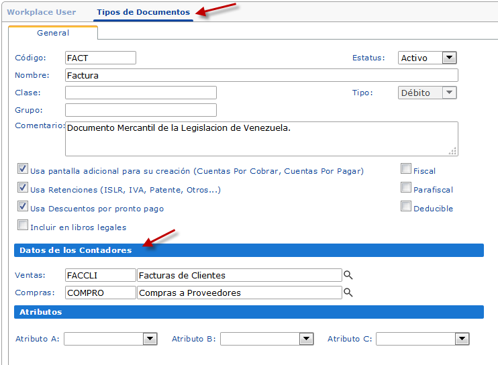Click the Compras code field COMPRO
Viewport: 498px width, 365px height.
(101, 293)
